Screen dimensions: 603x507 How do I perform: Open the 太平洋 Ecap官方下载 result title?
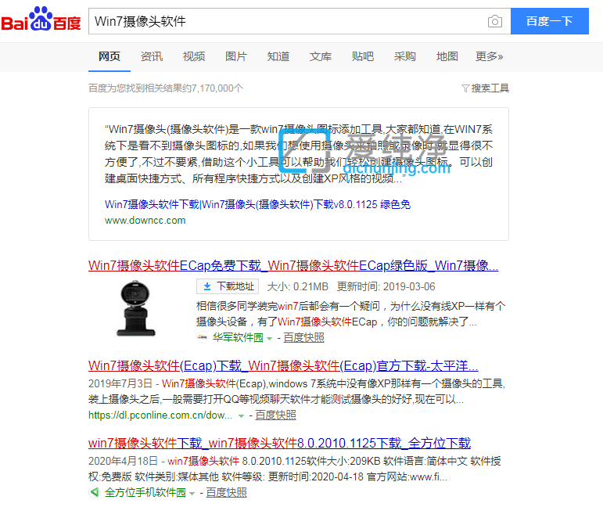(283, 365)
